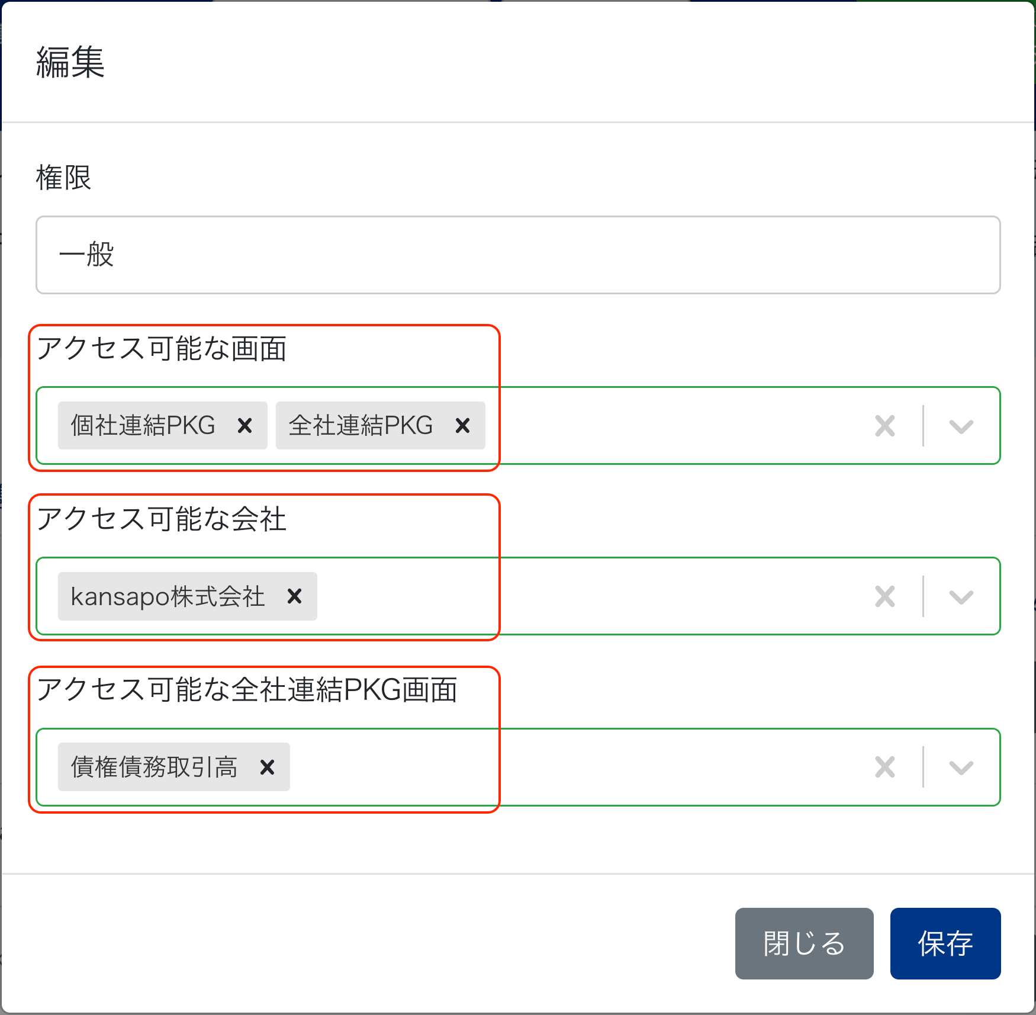Click the 閉じる button

pos(804,943)
